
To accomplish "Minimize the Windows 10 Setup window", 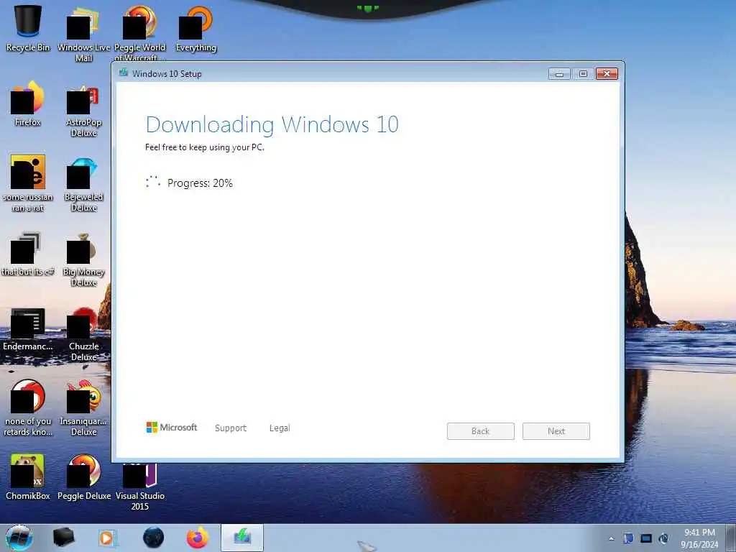I will 559,74.
